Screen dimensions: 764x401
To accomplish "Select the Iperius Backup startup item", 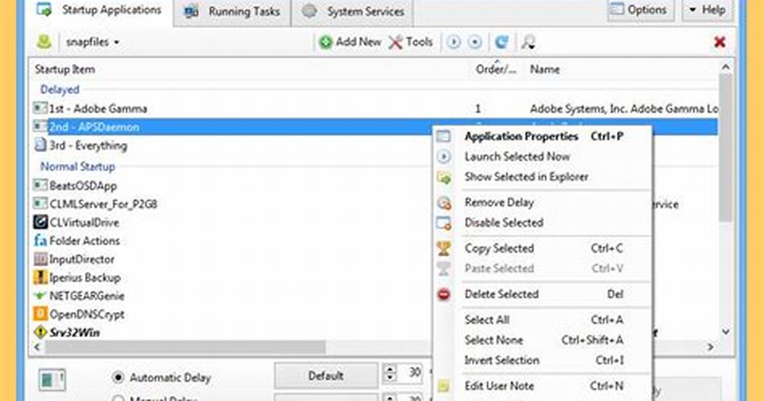I will pos(85,278).
